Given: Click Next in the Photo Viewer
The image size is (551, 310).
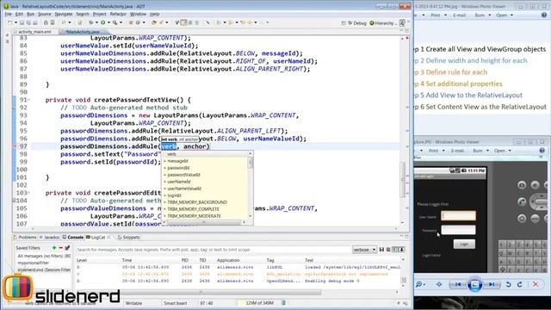Looking at the screenshot, I should pyautogui.click(x=492, y=284).
